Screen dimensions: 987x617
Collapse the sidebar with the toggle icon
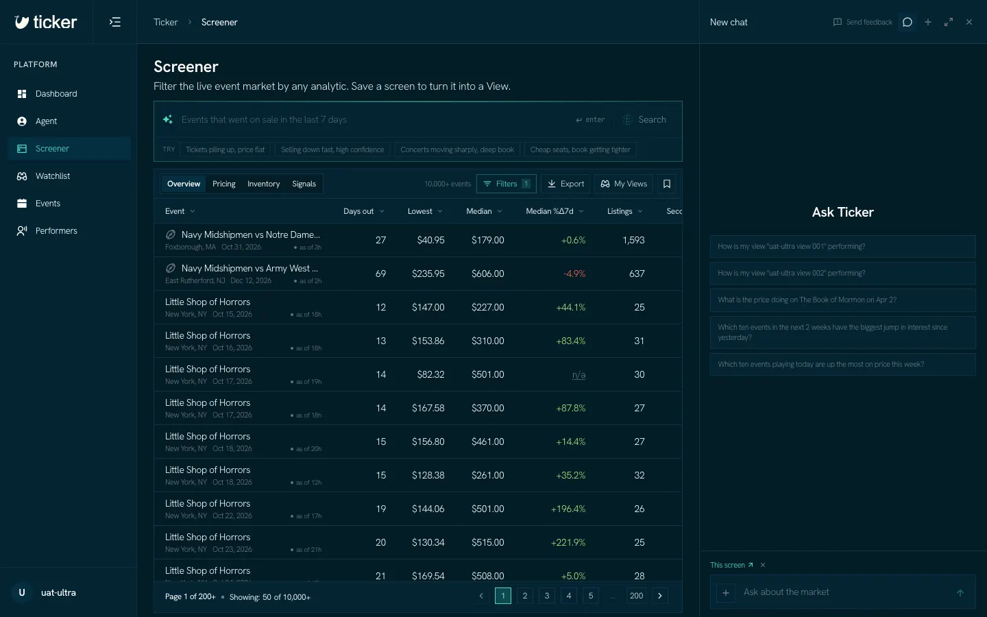115,22
